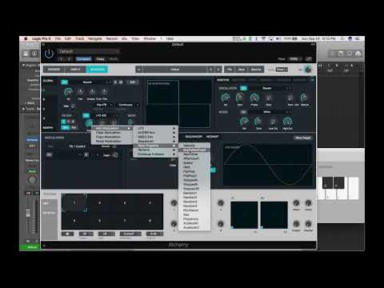Go to previous preset arrow in Alchemy bar

tap(211, 70)
